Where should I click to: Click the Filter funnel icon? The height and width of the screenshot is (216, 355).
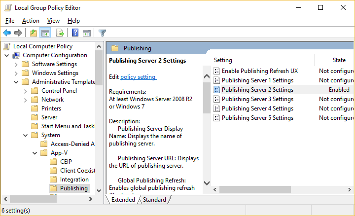(x=102, y=33)
